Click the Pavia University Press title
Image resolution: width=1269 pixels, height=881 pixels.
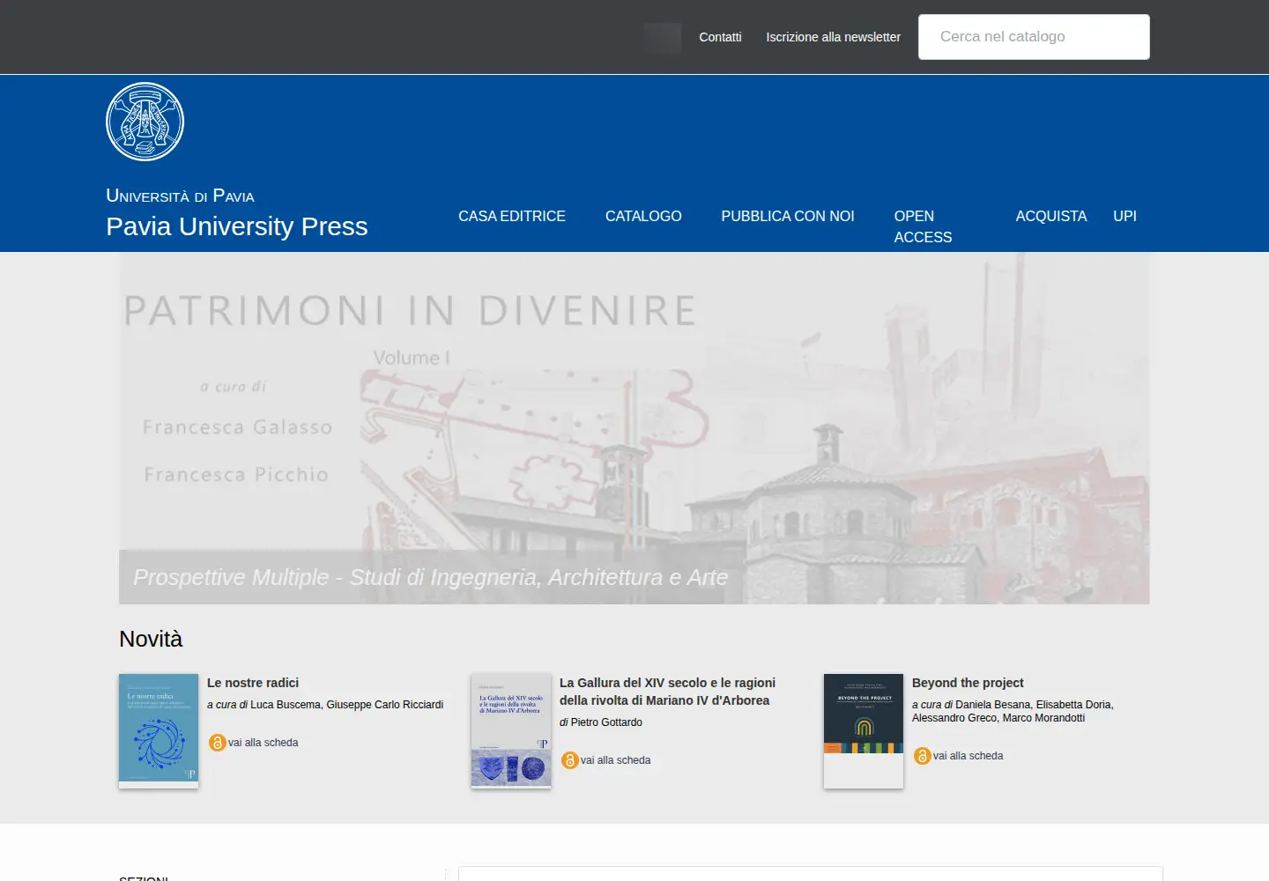[x=237, y=226]
